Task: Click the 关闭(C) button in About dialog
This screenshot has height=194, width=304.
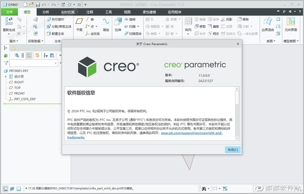Action: (x=232, y=149)
